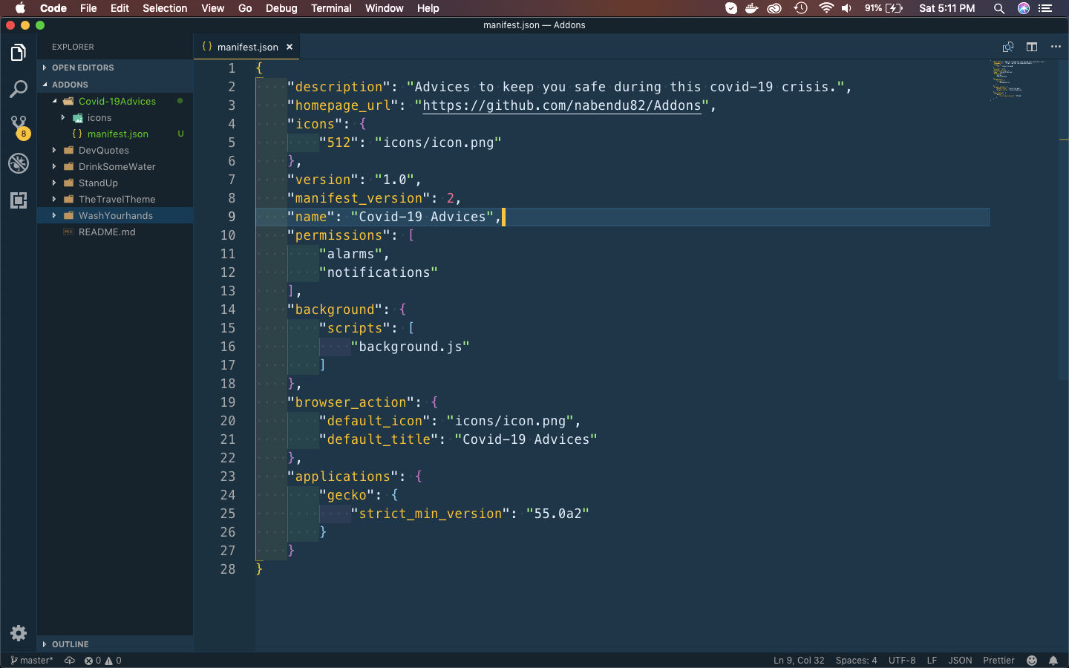Expand the TheTravelTheme folder
Screen dimensions: 1069x668
[x=54, y=199]
